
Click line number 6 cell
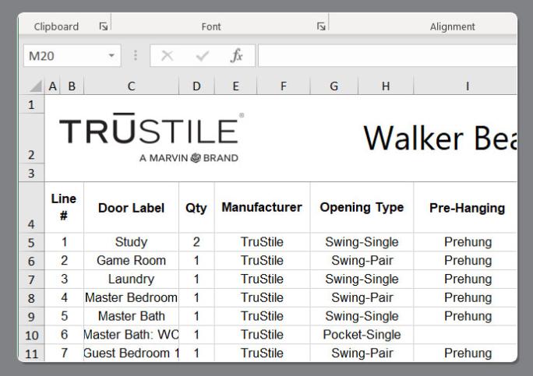click(64, 335)
